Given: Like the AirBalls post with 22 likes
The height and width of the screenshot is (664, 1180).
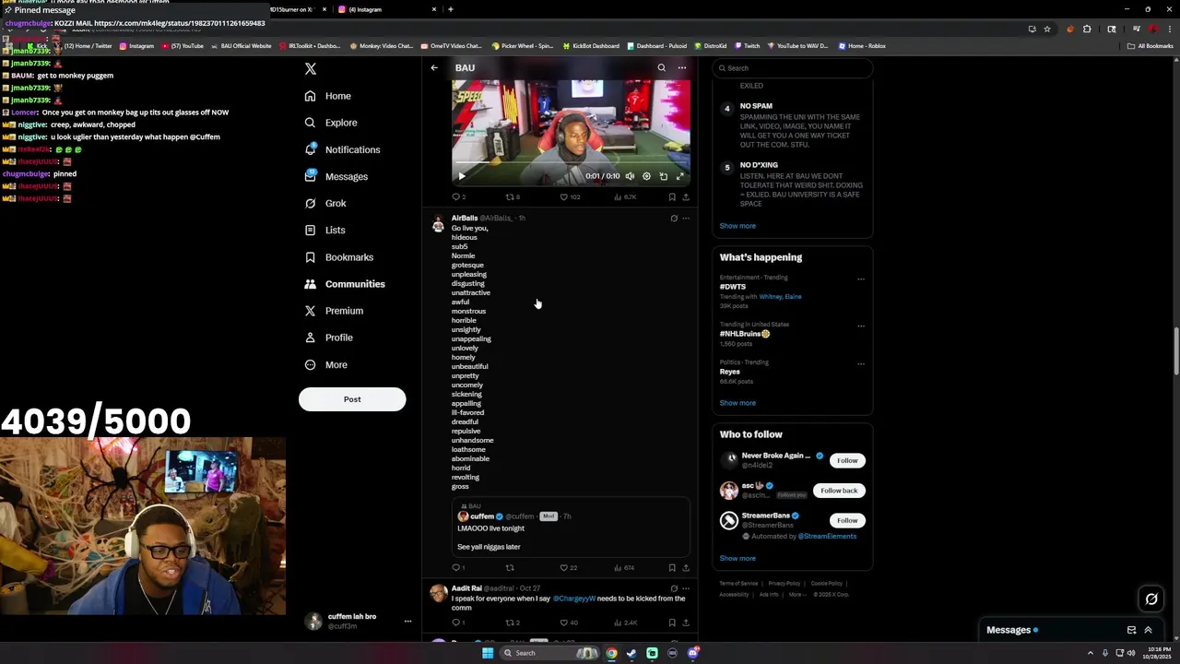Looking at the screenshot, I should point(569,568).
